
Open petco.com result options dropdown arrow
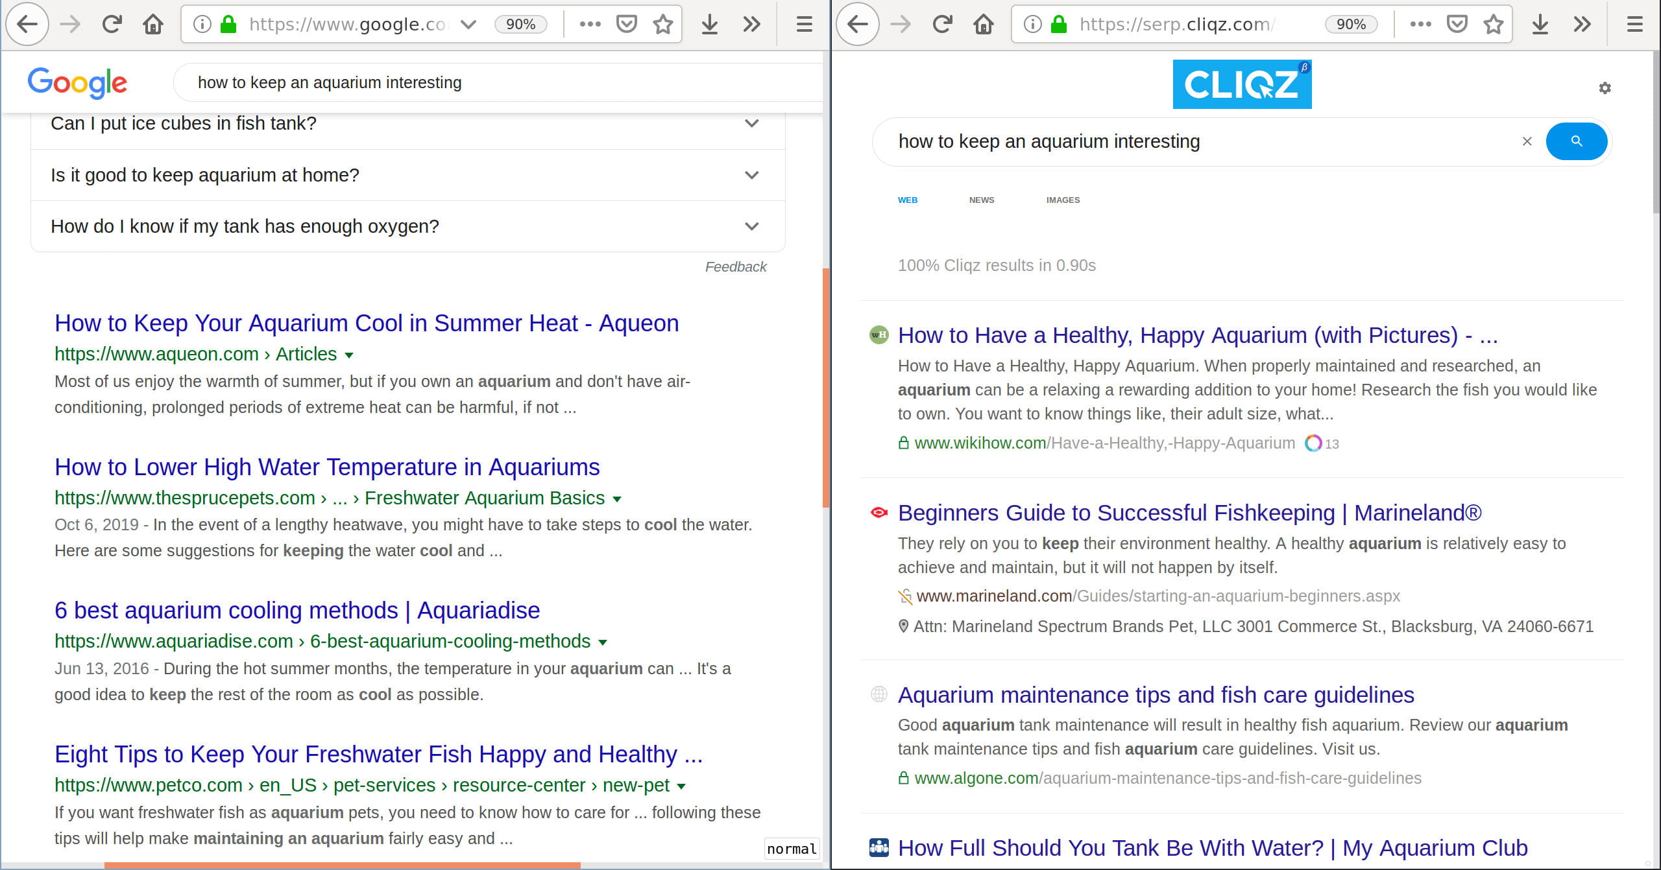tap(681, 786)
